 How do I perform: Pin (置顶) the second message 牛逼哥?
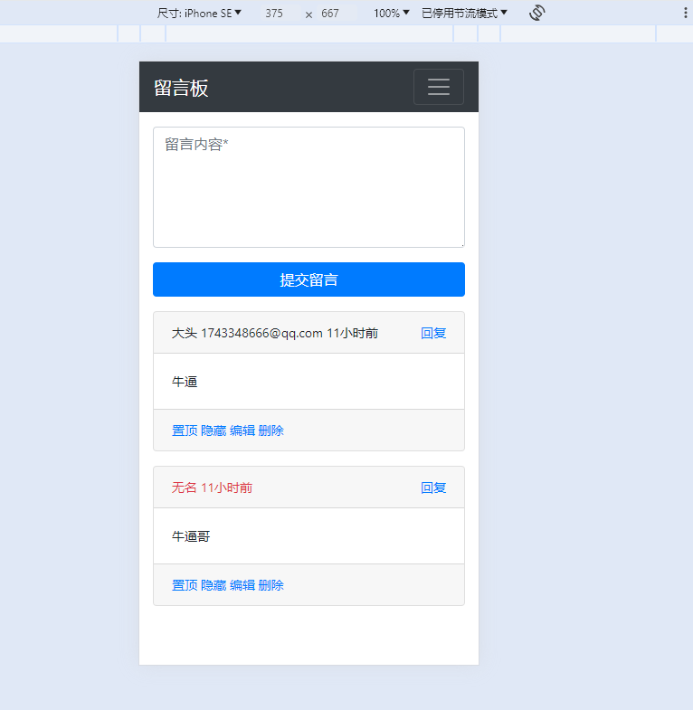click(185, 585)
